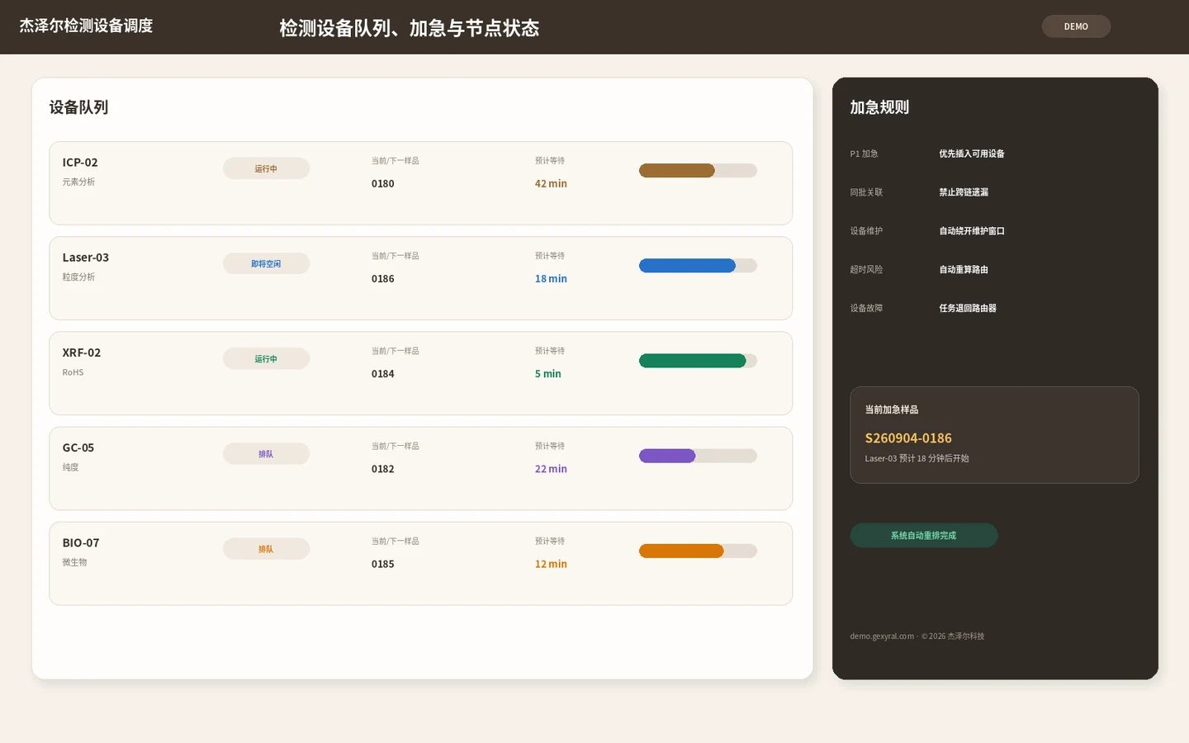Viewport: 1189px width, 743px height.
Task: Click the 22 min wait time
Action: [551, 469]
